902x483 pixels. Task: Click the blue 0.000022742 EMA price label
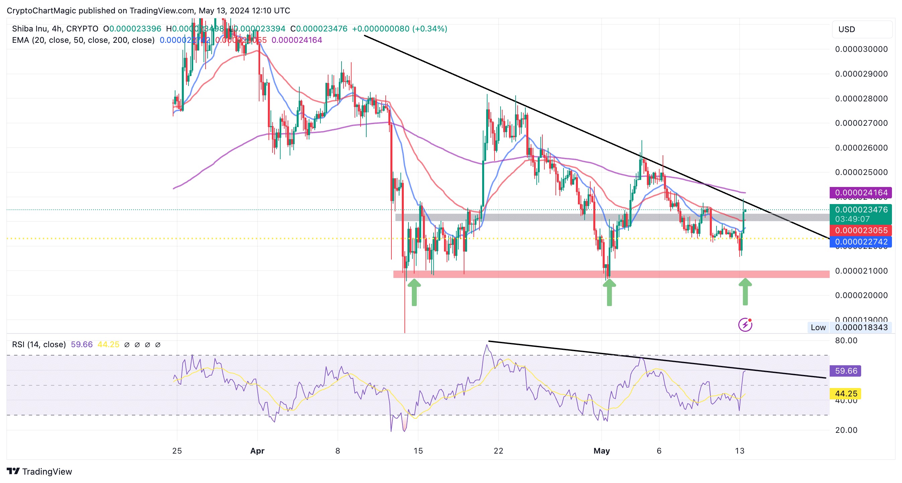coord(861,242)
